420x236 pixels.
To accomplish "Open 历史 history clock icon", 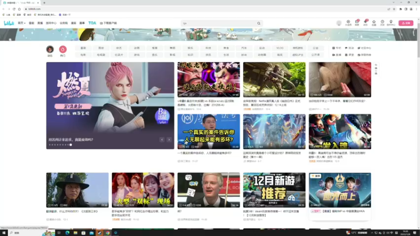I will point(382,23).
